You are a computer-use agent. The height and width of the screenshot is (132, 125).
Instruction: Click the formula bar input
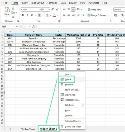coord(81,26)
